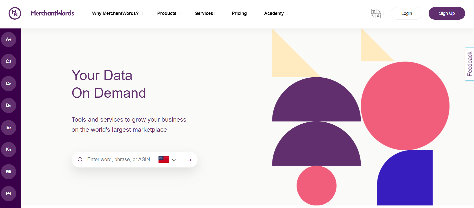Click the Sign Up button
Viewport: 474px width, 208px height.
pyautogui.click(x=447, y=13)
